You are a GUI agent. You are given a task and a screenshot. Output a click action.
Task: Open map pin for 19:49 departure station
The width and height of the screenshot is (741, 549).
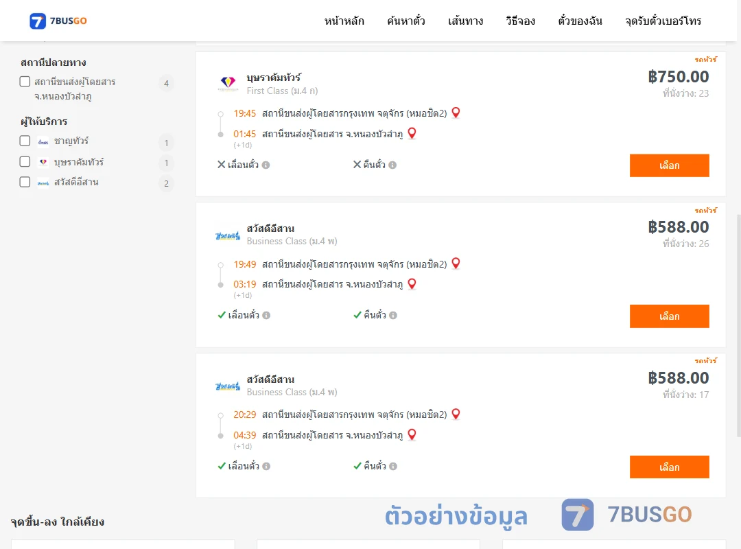(456, 264)
